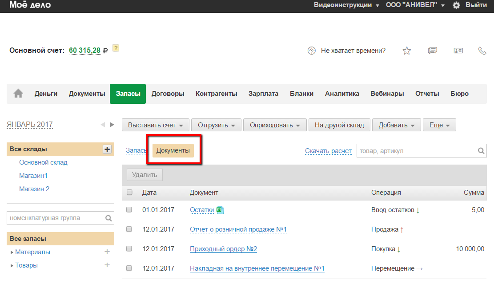Click the Скачать расчет link

click(x=328, y=151)
